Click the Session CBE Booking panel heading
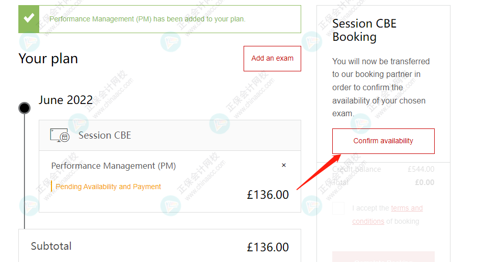The image size is (477, 262). pos(364,30)
